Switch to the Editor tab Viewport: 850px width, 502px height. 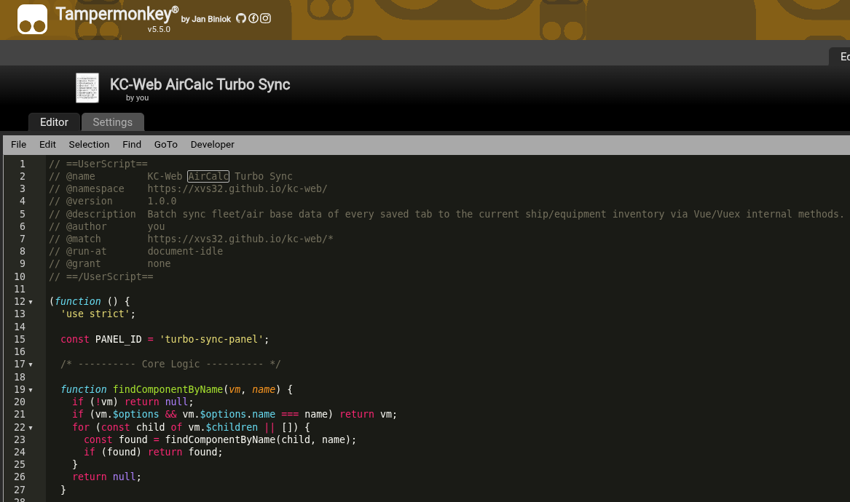coord(54,121)
